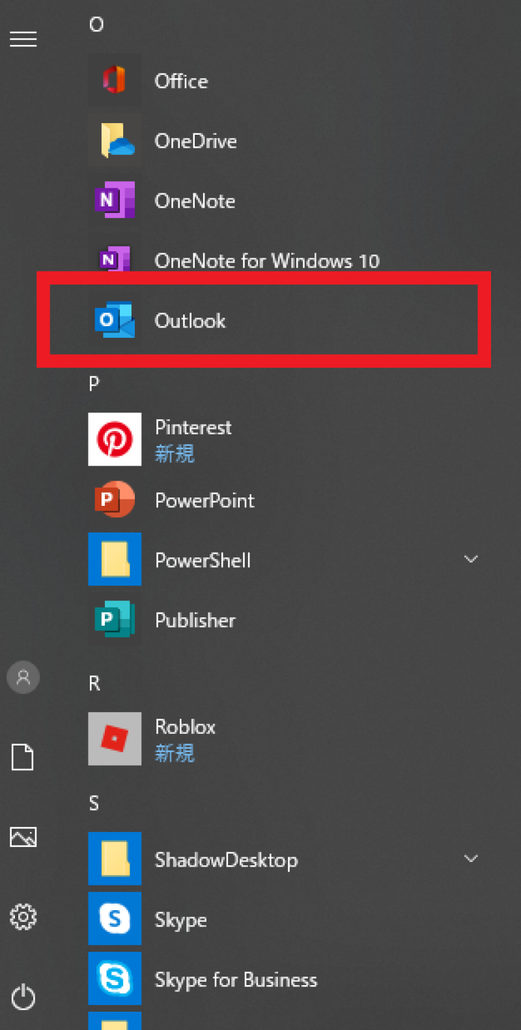Viewport: 521px width, 1030px height.
Task: Open PowerPoint app icon
Action: pos(115,500)
